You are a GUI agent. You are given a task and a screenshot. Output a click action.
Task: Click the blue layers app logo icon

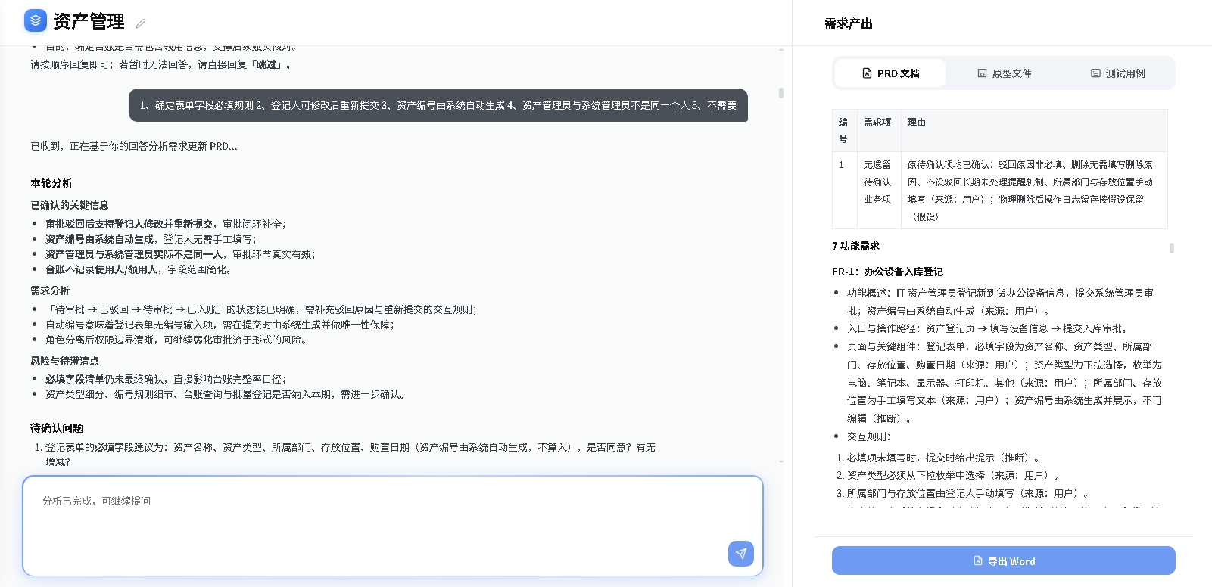click(36, 20)
